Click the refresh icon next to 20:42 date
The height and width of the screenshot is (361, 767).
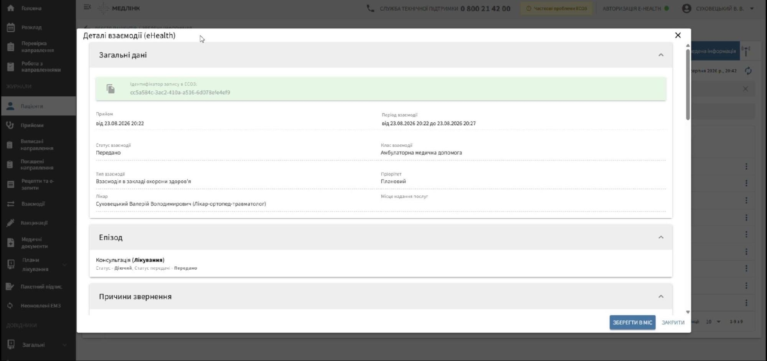[748, 71]
